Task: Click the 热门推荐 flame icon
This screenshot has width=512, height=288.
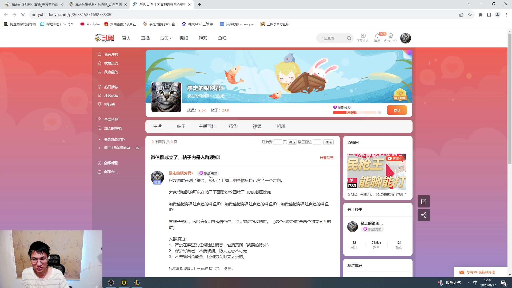Action: coord(99,87)
